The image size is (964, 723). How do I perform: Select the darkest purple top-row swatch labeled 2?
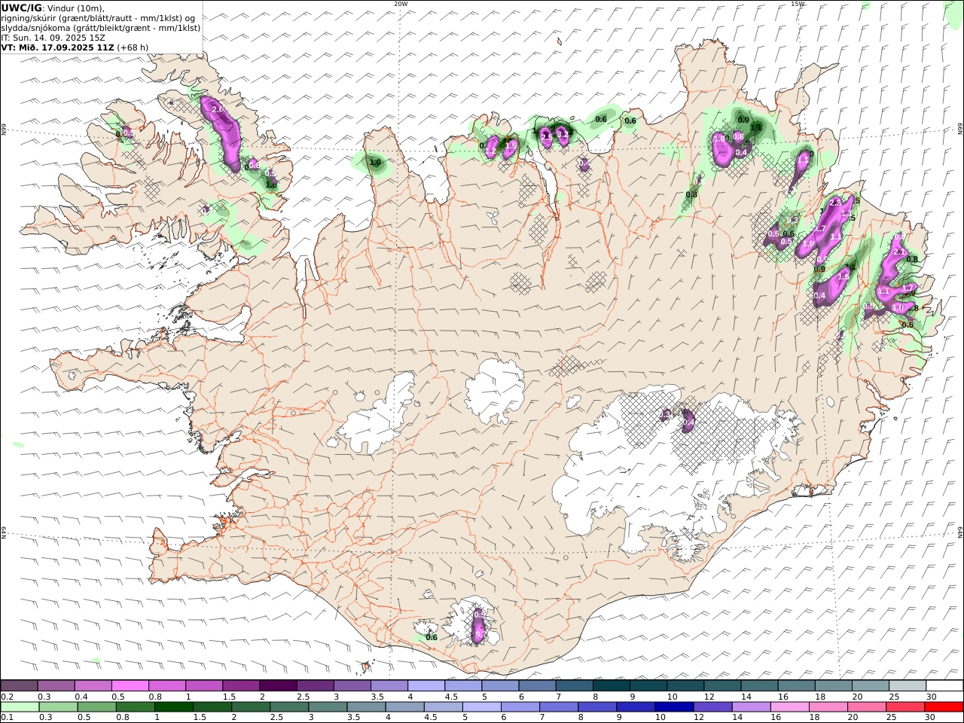pyautogui.click(x=278, y=685)
